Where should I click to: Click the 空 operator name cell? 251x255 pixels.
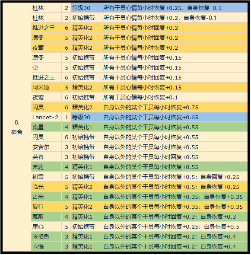point(46,67)
